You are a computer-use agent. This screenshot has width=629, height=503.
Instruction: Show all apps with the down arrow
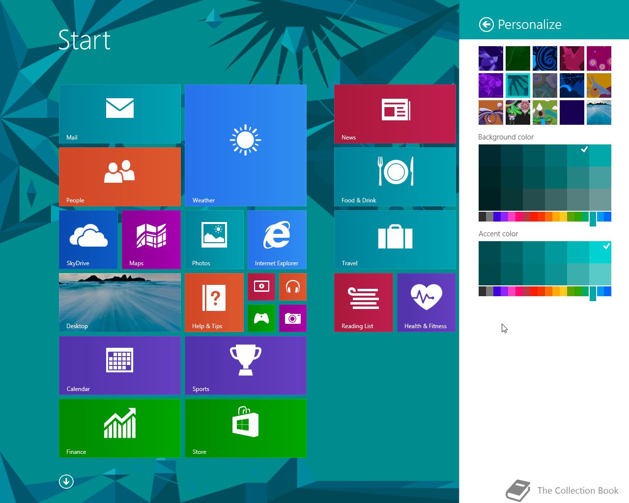click(66, 481)
